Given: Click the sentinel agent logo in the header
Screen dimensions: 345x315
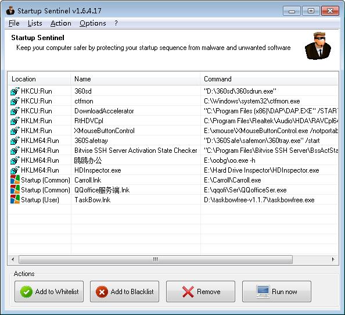Looking at the screenshot, I should point(318,46).
